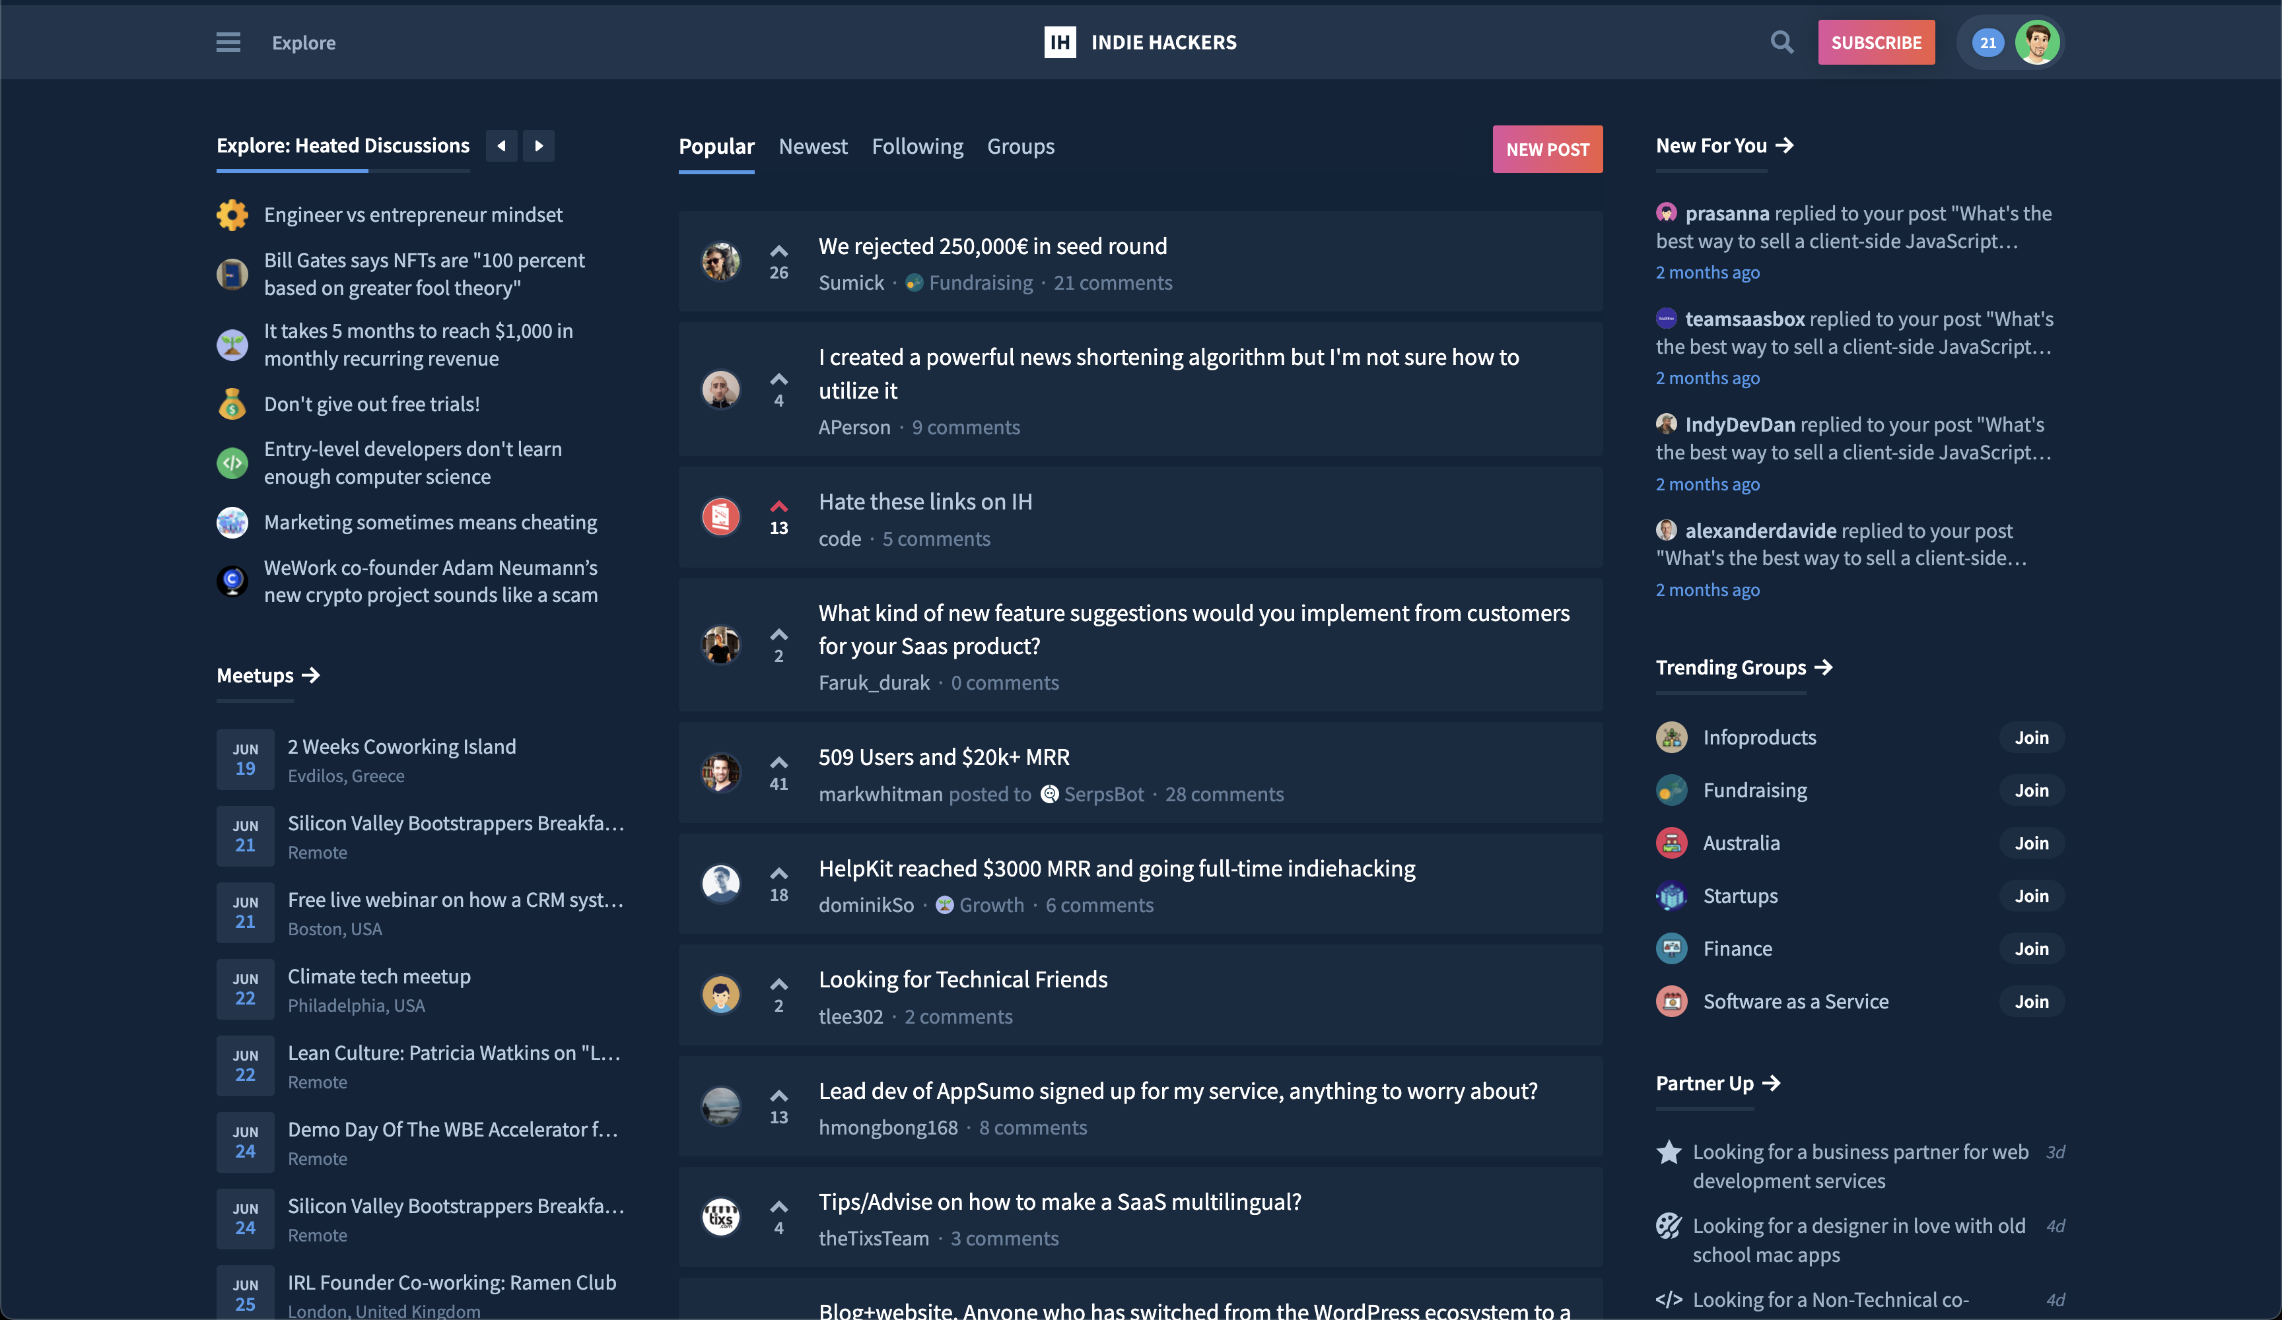Upvote the "We rejected 250,000€" post
Screen dimensions: 2282x1320
(778, 251)
